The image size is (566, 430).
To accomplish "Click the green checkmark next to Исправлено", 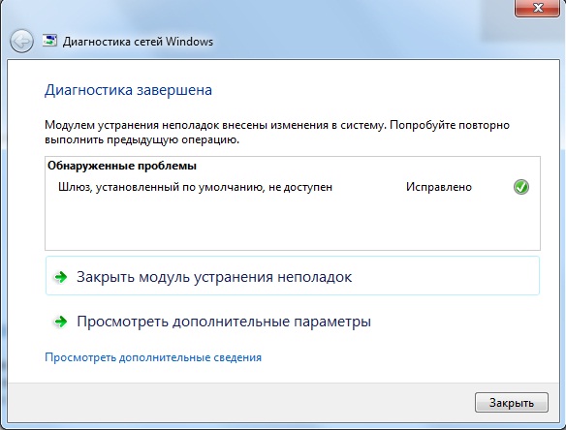I will pyautogui.click(x=520, y=187).
